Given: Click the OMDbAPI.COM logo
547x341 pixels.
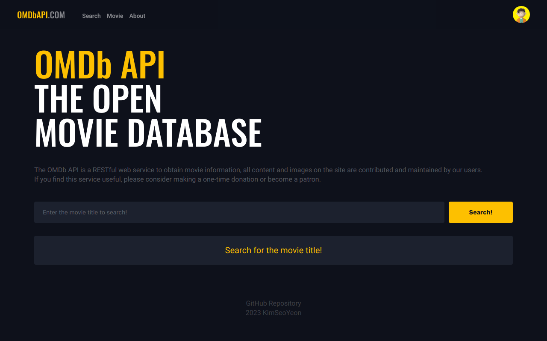Looking at the screenshot, I should [41, 15].
